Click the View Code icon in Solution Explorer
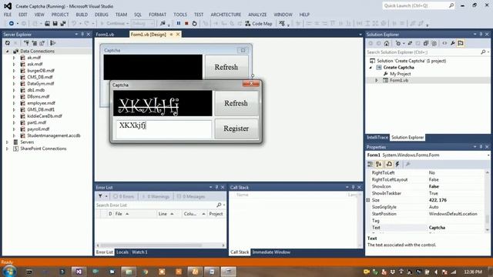This screenshot has width=493, height=277. click(x=444, y=43)
